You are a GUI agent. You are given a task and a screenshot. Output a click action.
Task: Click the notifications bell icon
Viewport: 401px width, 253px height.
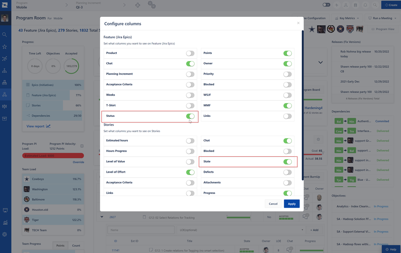365,5
